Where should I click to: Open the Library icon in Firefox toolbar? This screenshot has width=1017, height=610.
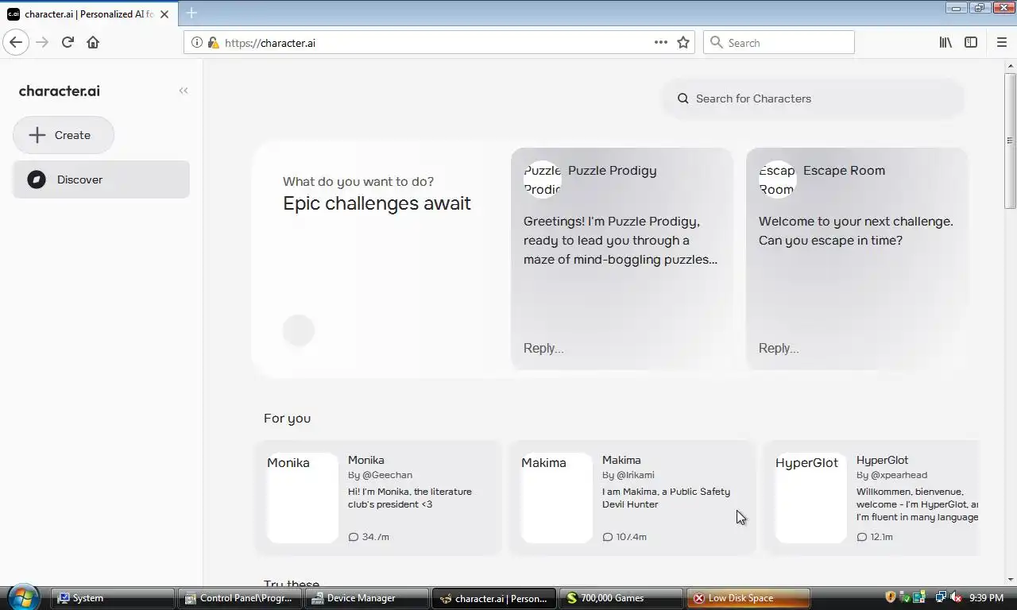[945, 42]
